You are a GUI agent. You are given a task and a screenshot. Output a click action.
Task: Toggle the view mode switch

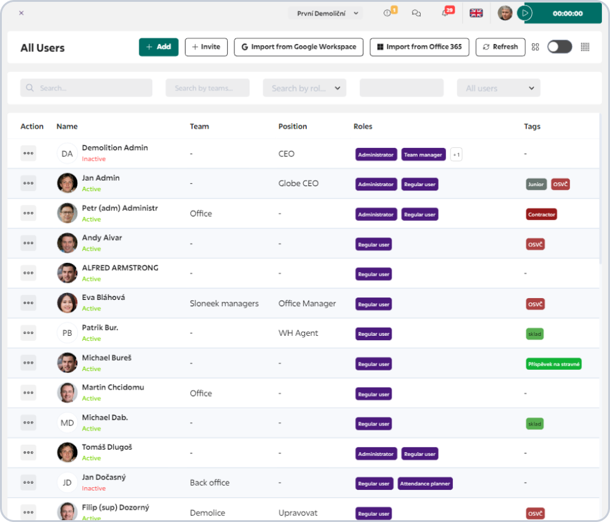click(559, 47)
